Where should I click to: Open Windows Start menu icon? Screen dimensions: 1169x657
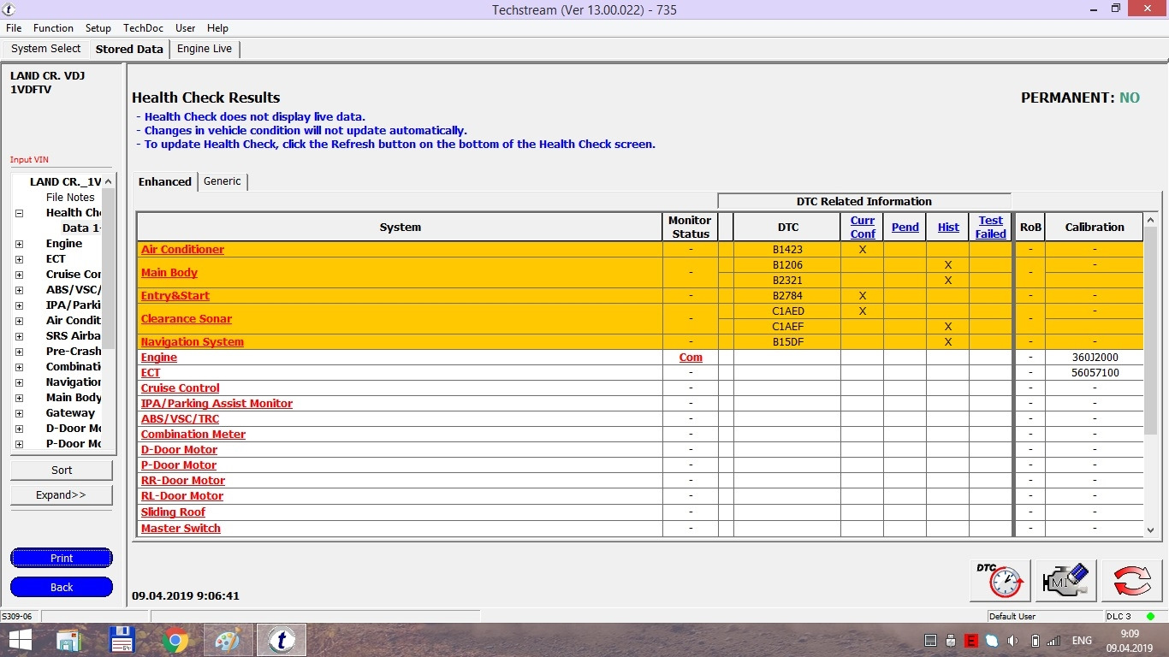pos(21,640)
